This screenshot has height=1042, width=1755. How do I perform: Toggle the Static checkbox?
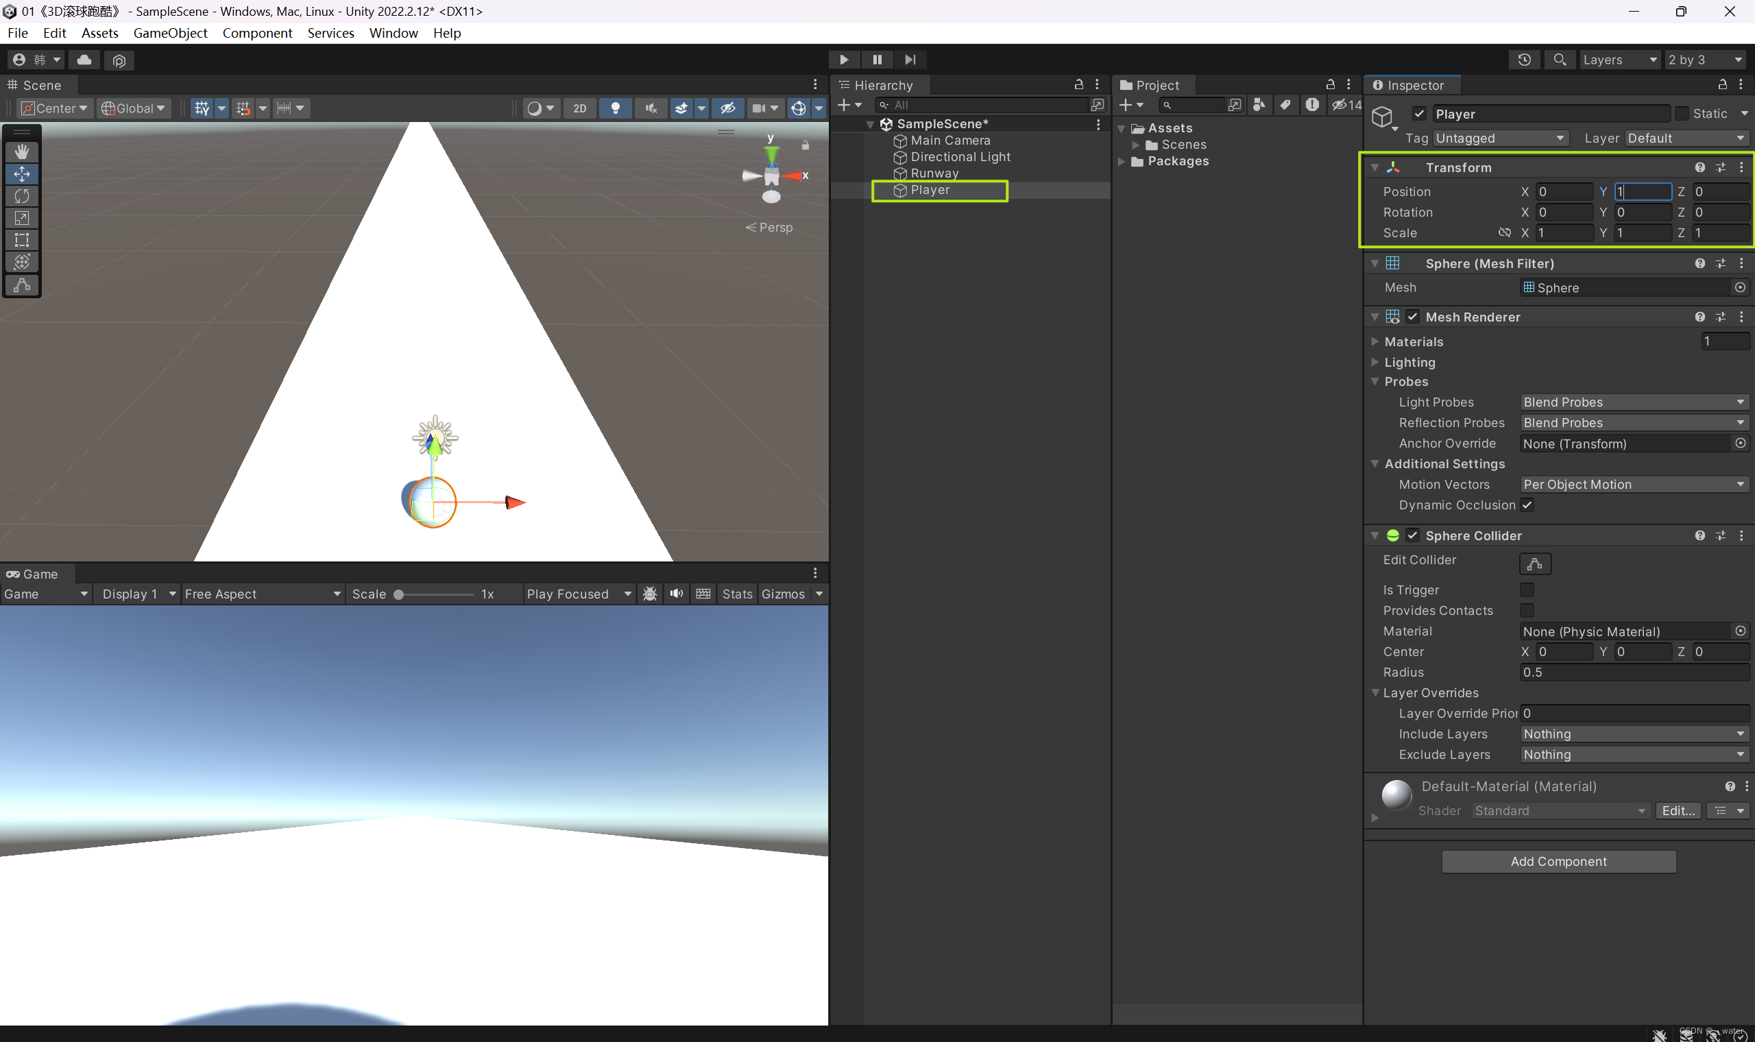click(x=1681, y=114)
